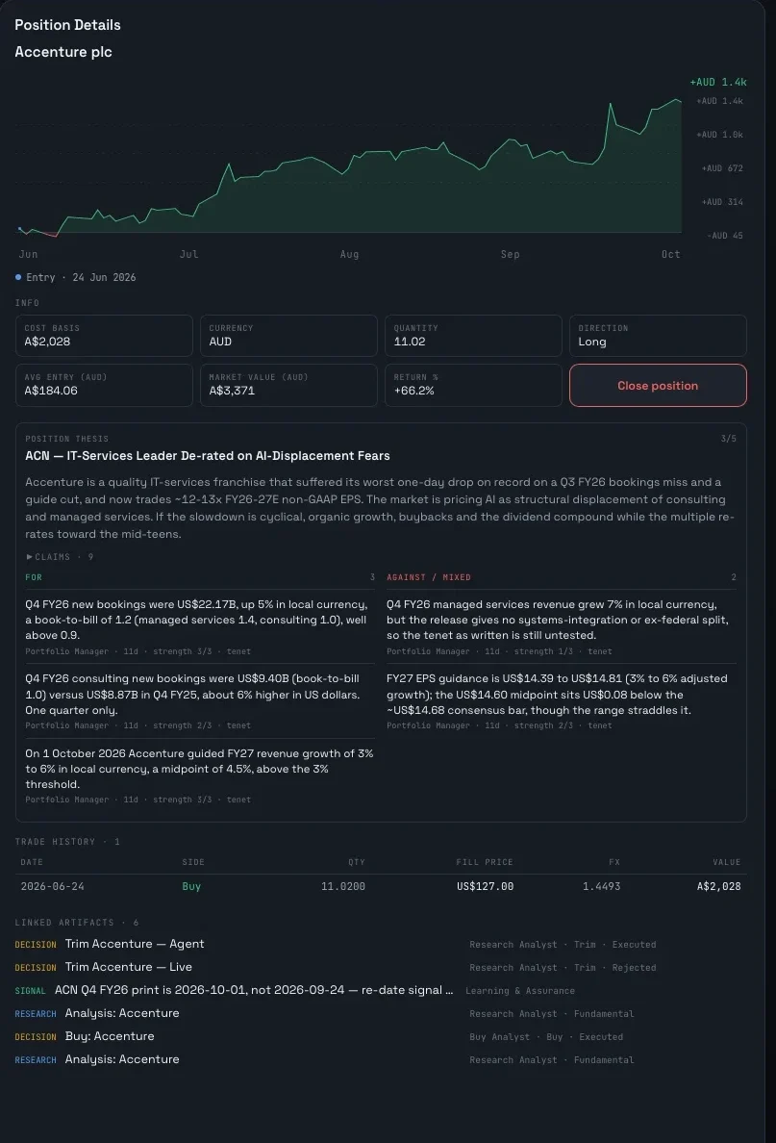776x1143 pixels.
Task: Open the ACN Q4 FY26 print re-date signal
Action: (x=254, y=990)
